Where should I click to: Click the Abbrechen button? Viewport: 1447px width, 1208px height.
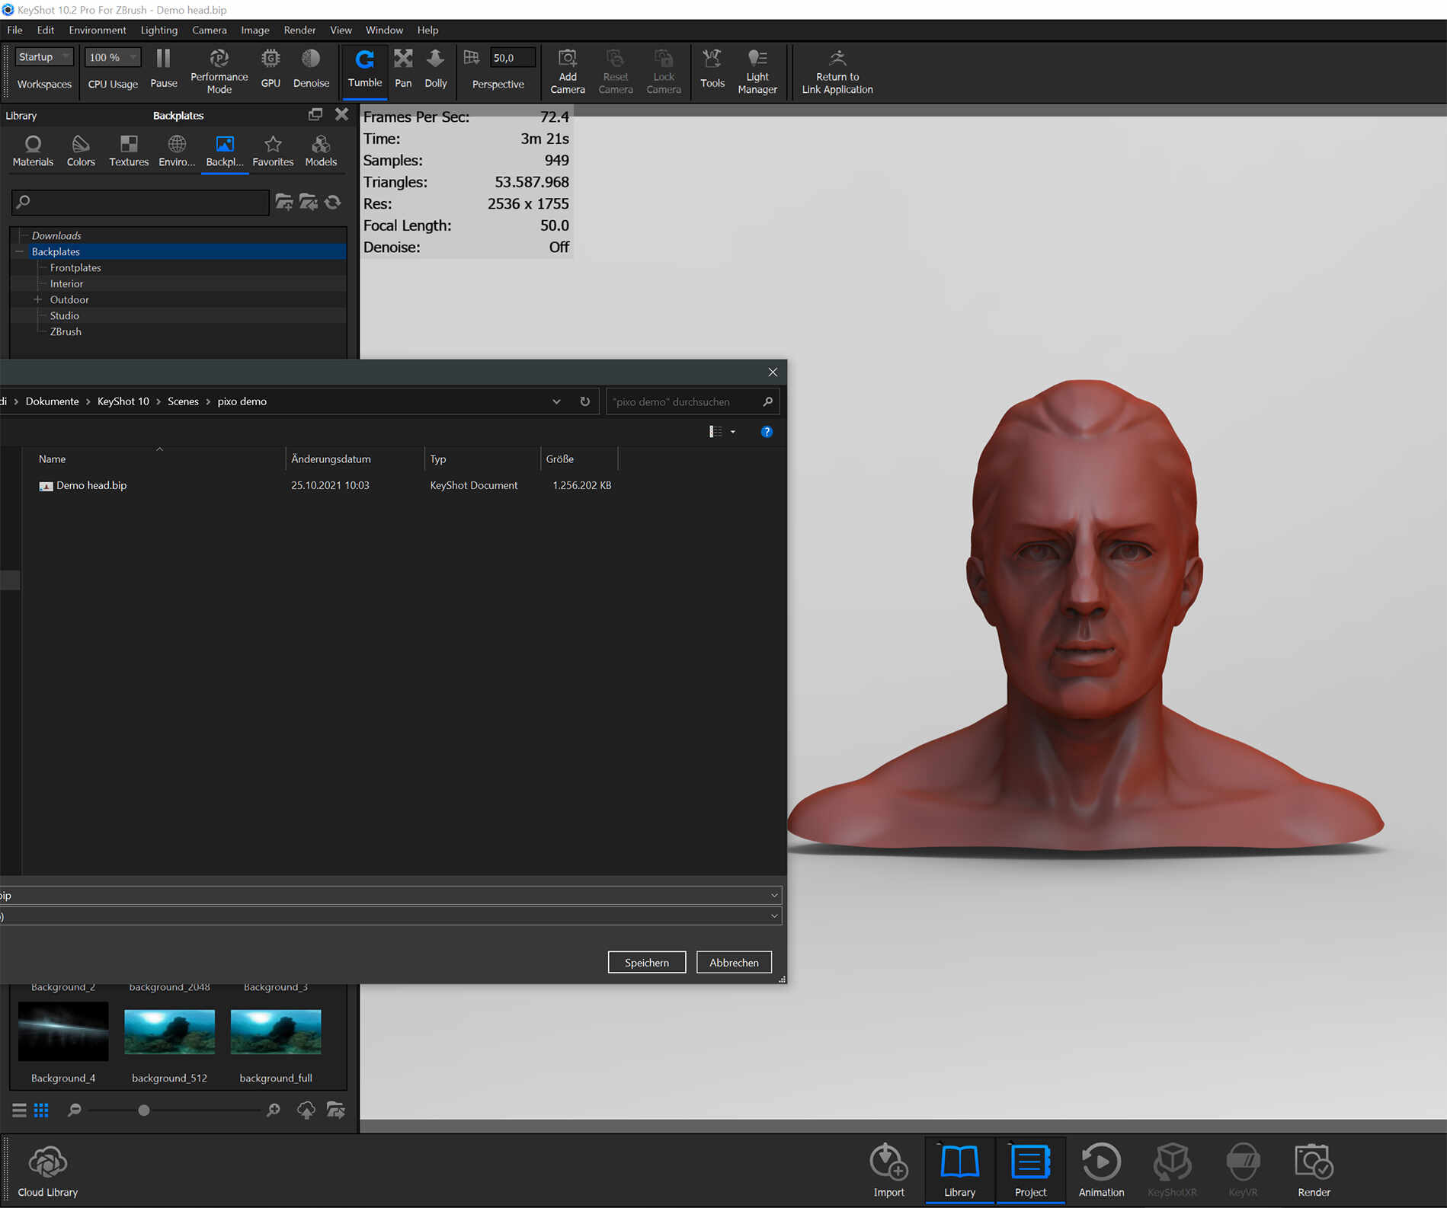click(733, 962)
